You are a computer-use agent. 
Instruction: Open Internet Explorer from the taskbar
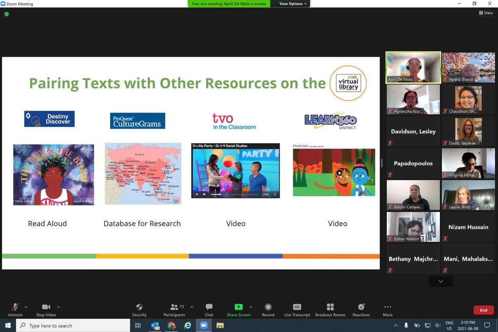click(x=188, y=326)
